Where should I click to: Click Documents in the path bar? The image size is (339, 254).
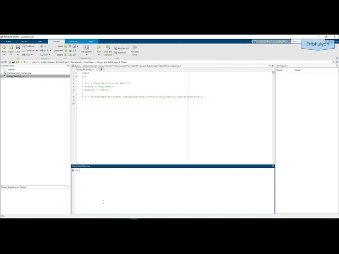(76, 62)
